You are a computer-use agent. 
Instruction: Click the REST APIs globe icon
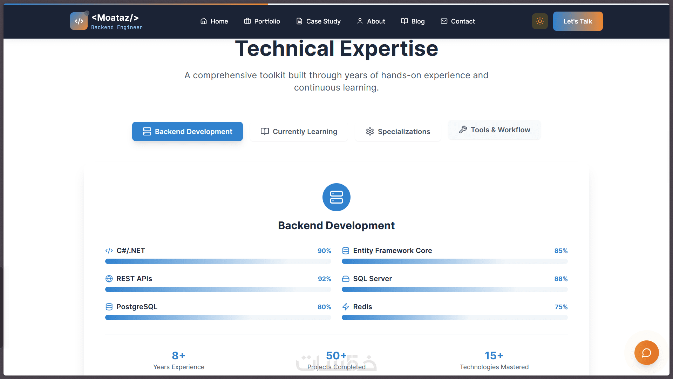(109, 279)
